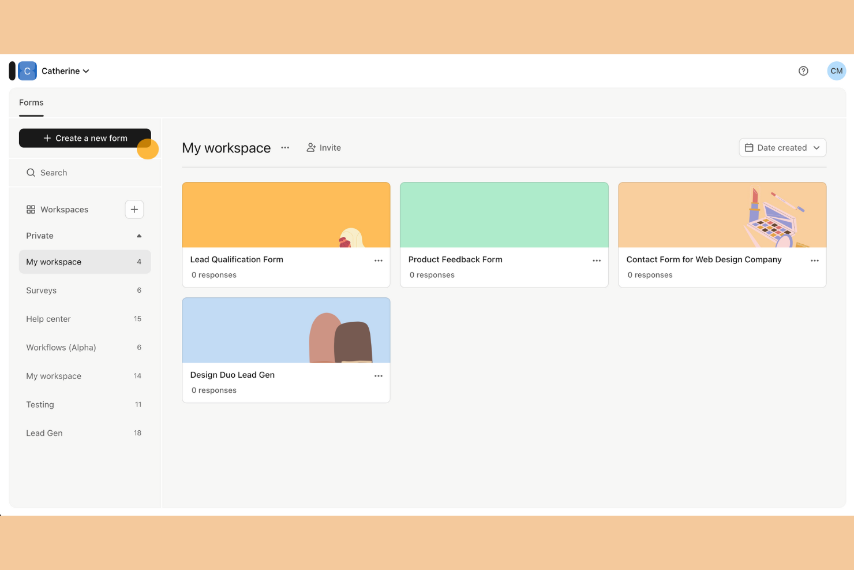Click 0 responses under Design Duo Lead Gen
This screenshot has height=570, width=854.
tap(214, 390)
